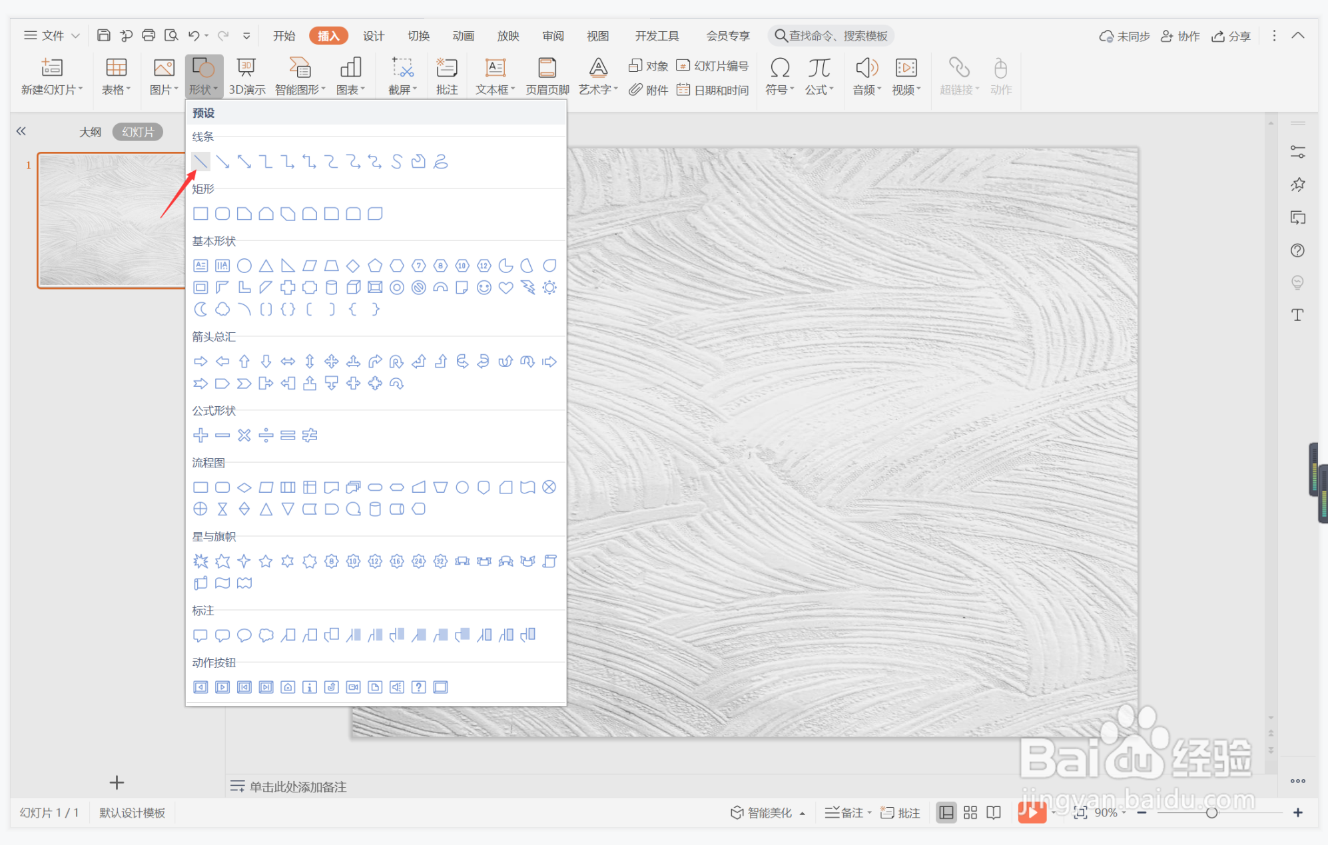Switch to slide sorter view
This screenshot has height=845, width=1328.
tap(970, 812)
